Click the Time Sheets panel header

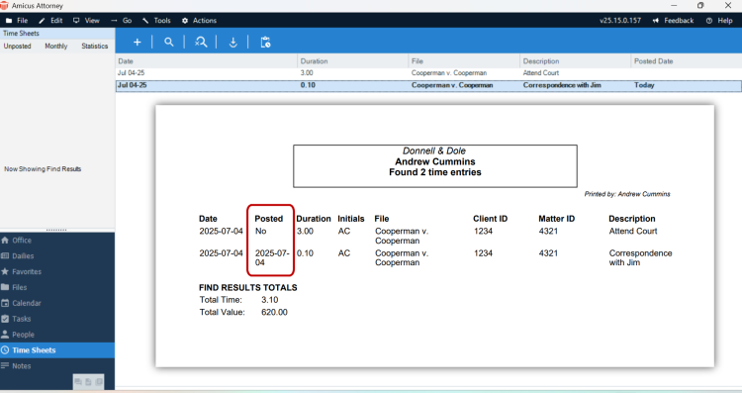(57, 33)
